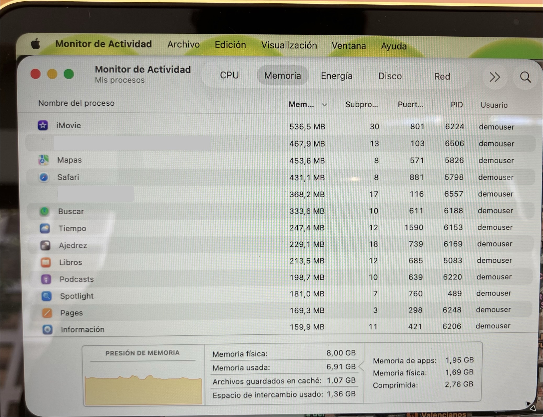Click the Mapas app icon

pyautogui.click(x=43, y=160)
